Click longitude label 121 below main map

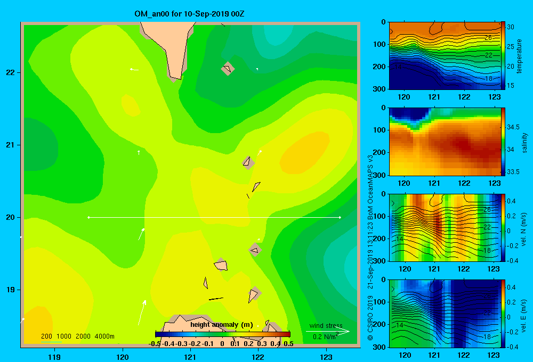tap(190, 357)
